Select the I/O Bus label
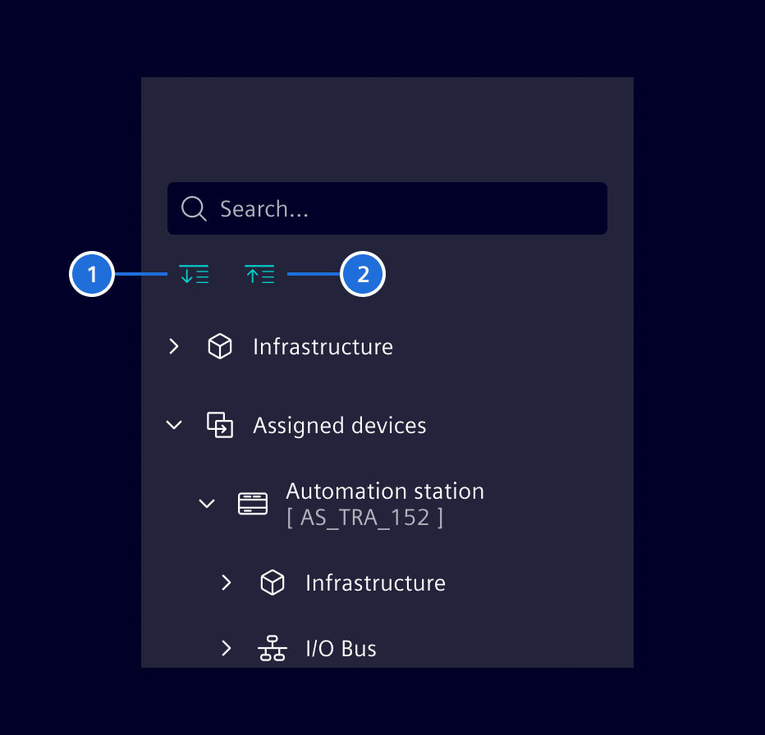765x735 pixels. tap(341, 649)
